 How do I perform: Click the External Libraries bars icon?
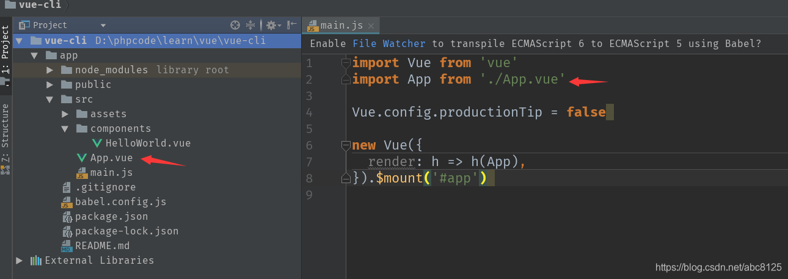tap(36, 261)
